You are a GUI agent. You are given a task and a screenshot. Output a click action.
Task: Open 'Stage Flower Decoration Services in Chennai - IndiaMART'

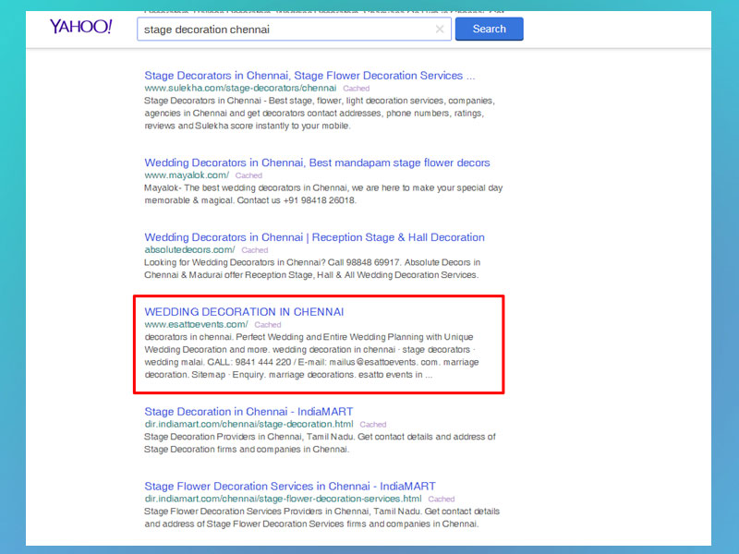coord(290,487)
